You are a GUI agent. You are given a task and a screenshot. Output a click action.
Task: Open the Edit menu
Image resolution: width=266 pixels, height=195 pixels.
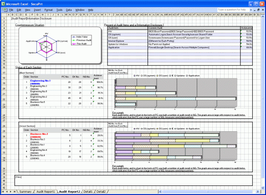[19, 10]
